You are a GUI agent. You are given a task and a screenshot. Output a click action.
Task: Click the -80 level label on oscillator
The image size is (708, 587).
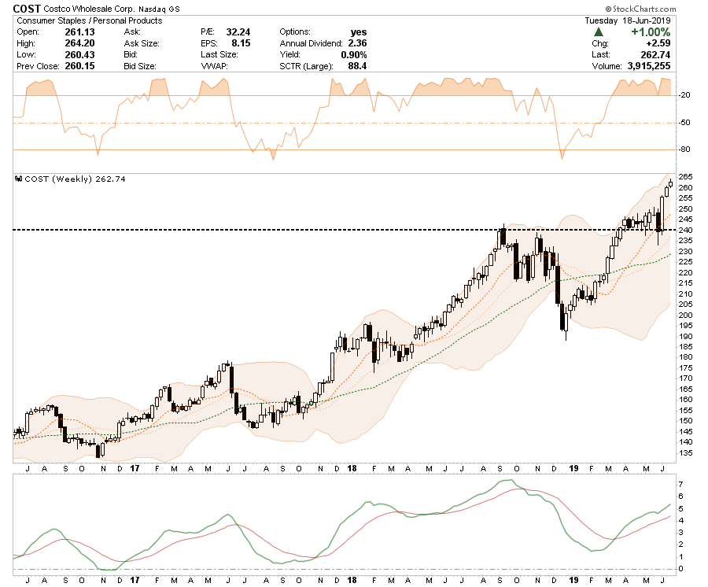[684, 149]
